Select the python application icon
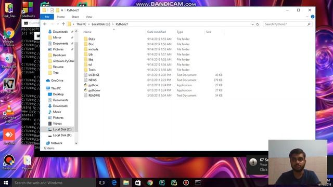333x187 pixels. [85, 85]
